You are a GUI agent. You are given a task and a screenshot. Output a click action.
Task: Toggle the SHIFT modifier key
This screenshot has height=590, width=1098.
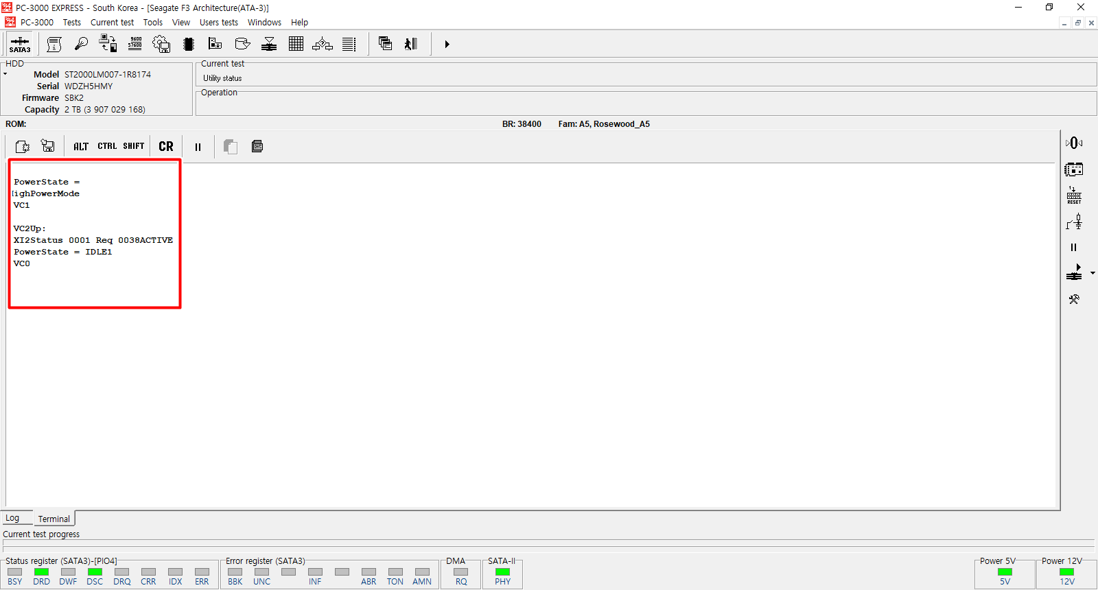134,146
